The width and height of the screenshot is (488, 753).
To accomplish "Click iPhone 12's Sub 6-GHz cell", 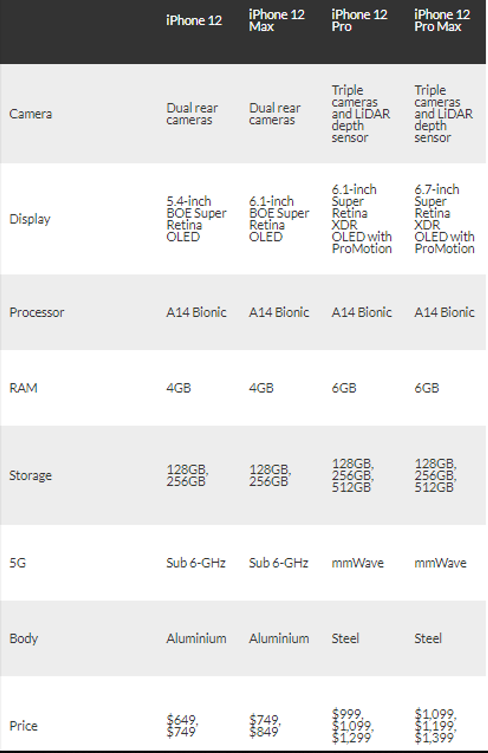I will click(x=196, y=563).
